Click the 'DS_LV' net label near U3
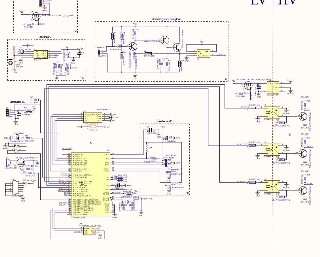The height and width of the screenshot is (257, 320). click(244, 107)
